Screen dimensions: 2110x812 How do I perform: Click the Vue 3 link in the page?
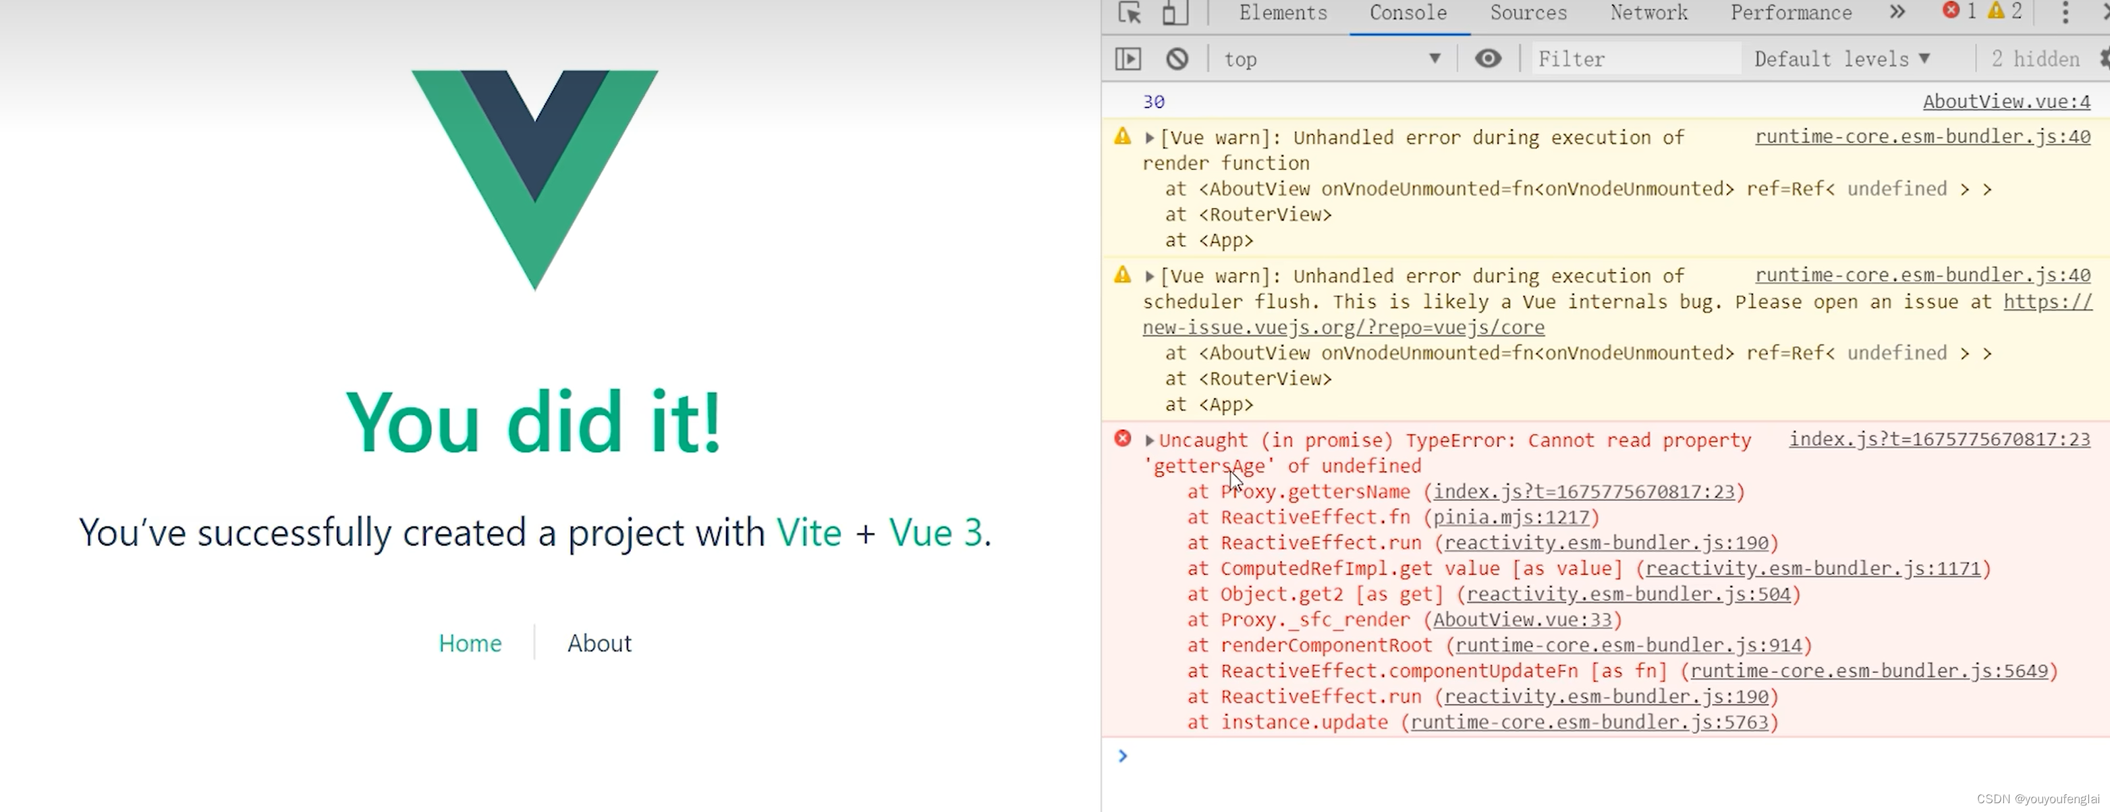coord(936,533)
